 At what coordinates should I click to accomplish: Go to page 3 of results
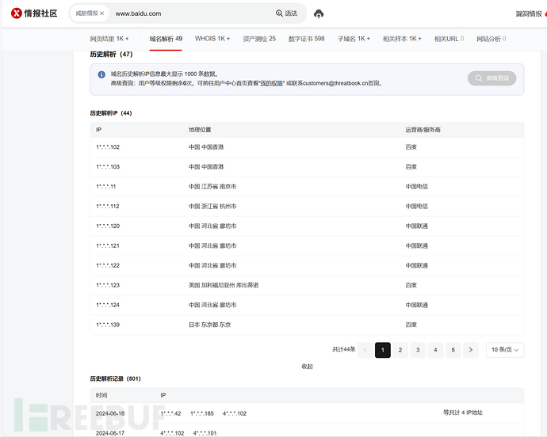pyautogui.click(x=418, y=350)
